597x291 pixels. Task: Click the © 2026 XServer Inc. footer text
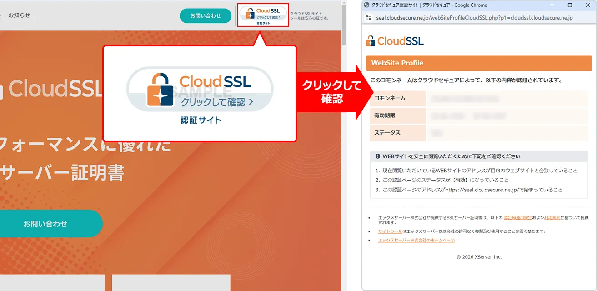coord(479,257)
